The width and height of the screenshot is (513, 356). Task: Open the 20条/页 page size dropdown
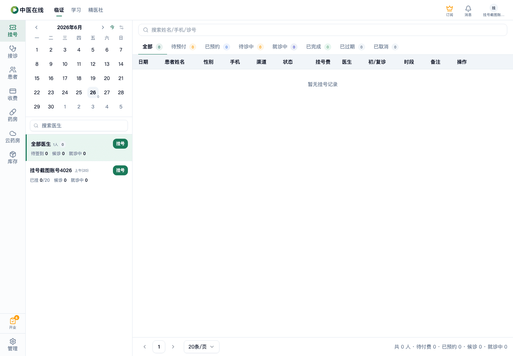click(x=202, y=347)
